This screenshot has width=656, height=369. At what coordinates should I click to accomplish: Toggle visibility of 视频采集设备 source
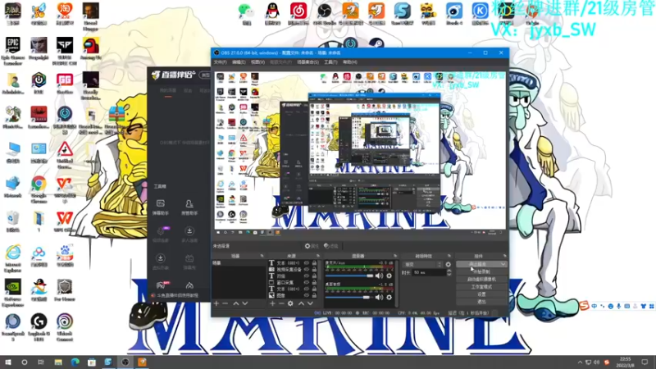(x=307, y=270)
